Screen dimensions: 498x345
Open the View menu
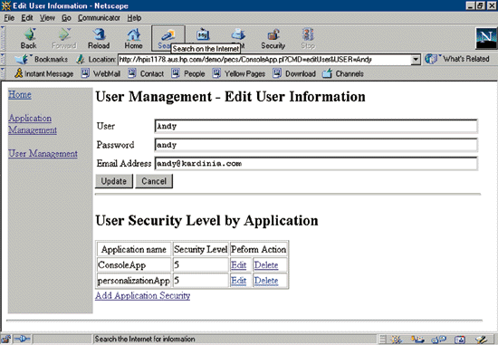click(47, 18)
